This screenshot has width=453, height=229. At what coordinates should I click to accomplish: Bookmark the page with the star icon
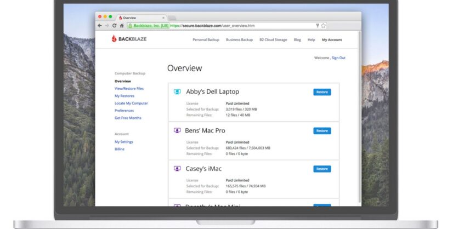point(323,26)
